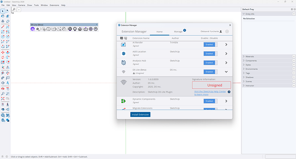Expand the Add Location row arrow
This screenshot has width=296, height=159.
tap(226, 54)
